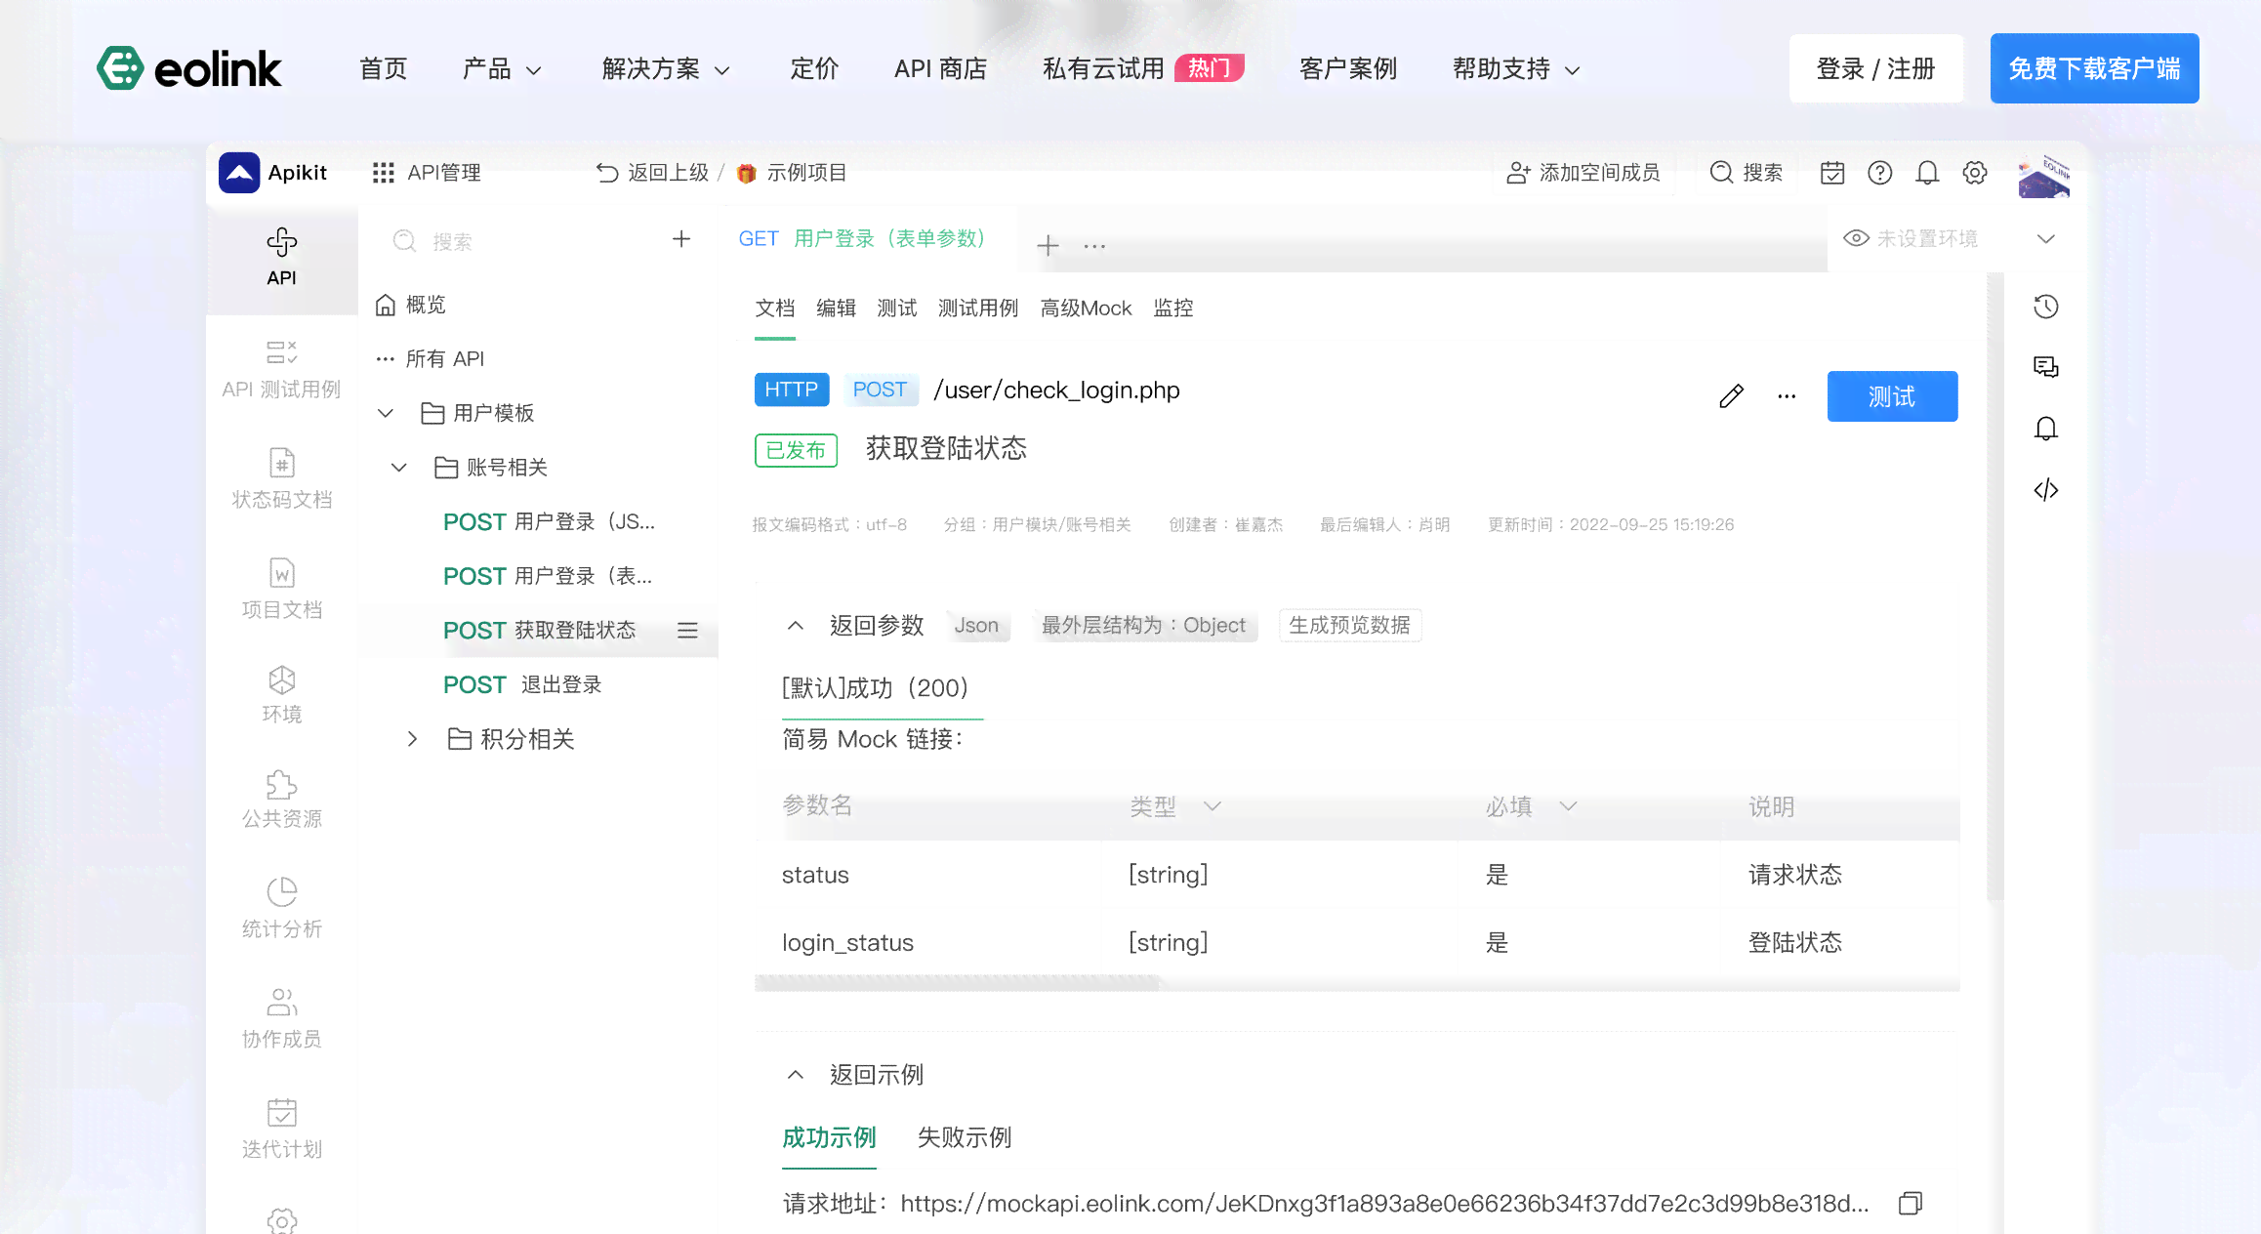The width and height of the screenshot is (2261, 1234).
Task: Switch to the 监控 tab
Action: (1172, 308)
